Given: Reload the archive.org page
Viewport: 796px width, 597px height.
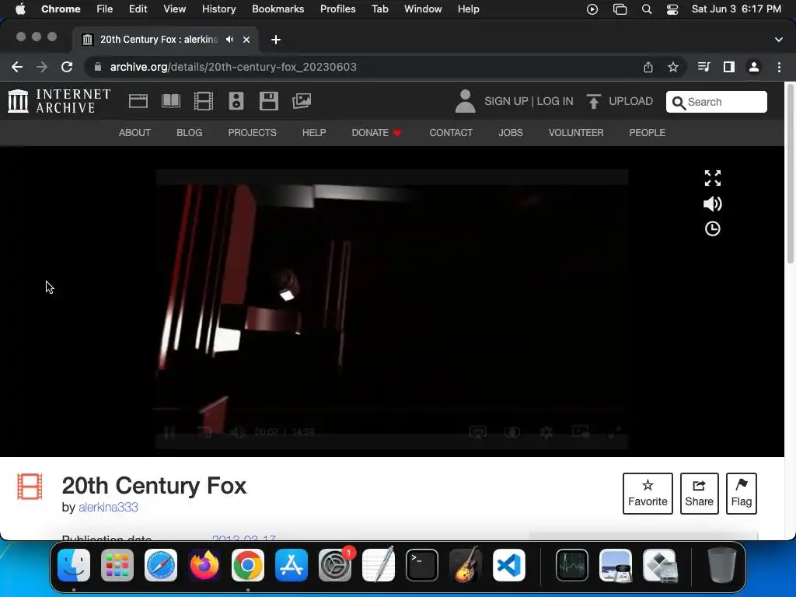Looking at the screenshot, I should click(x=67, y=67).
